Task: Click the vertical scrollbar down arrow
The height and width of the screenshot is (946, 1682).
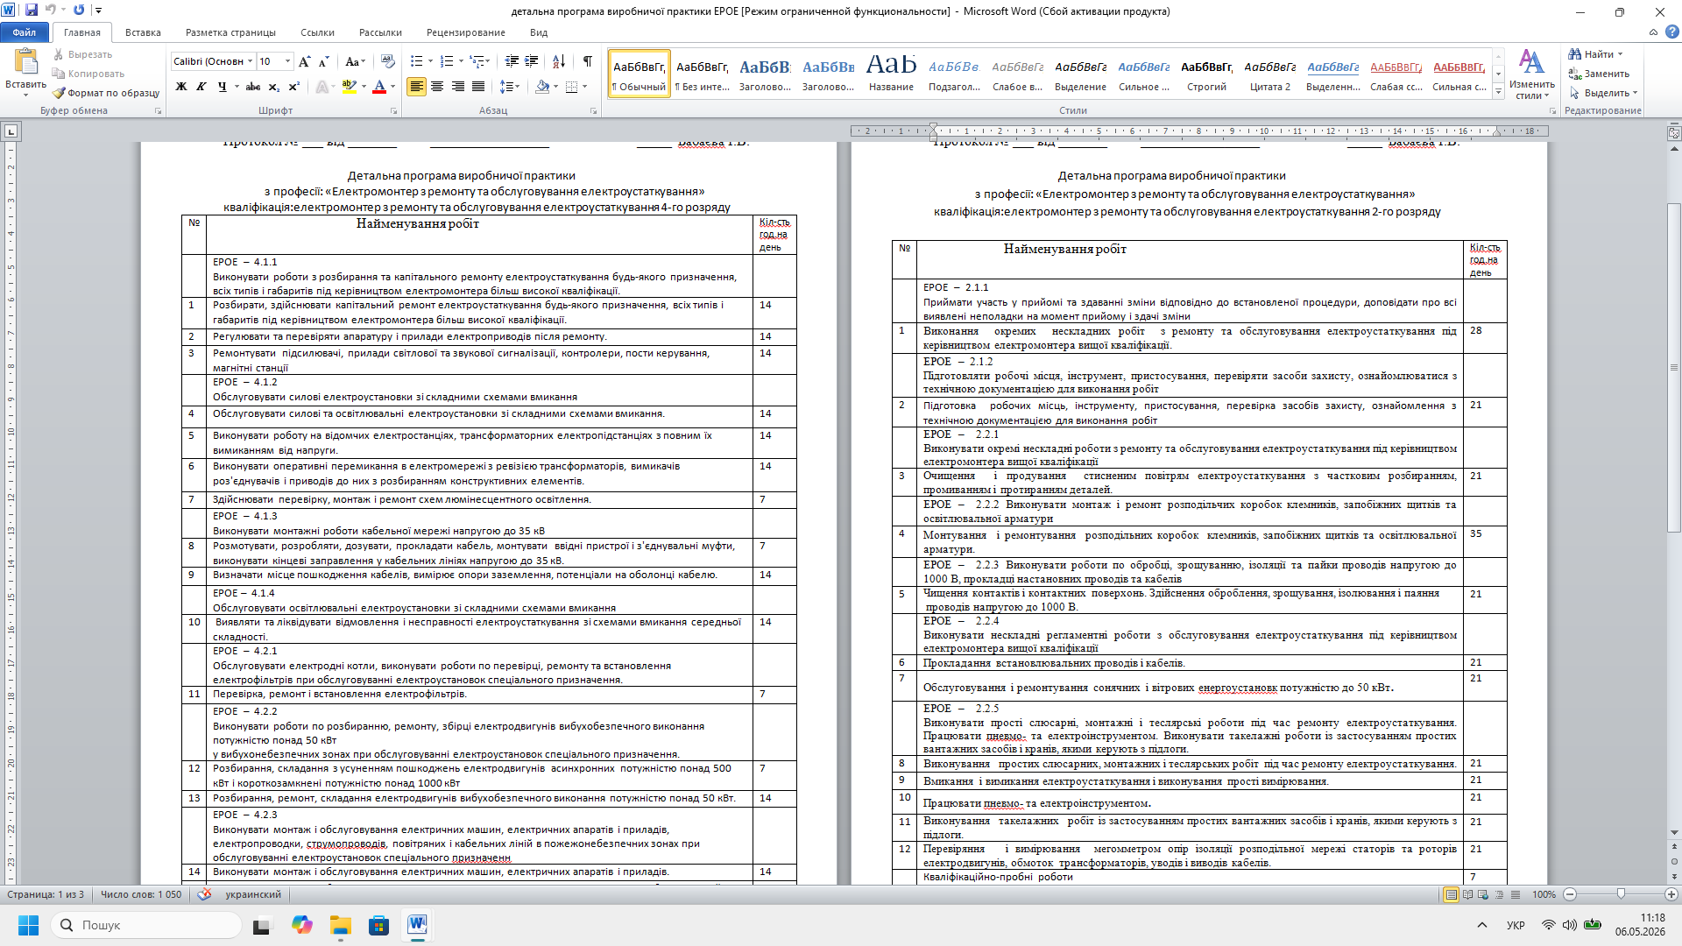Action: coord(1674,833)
